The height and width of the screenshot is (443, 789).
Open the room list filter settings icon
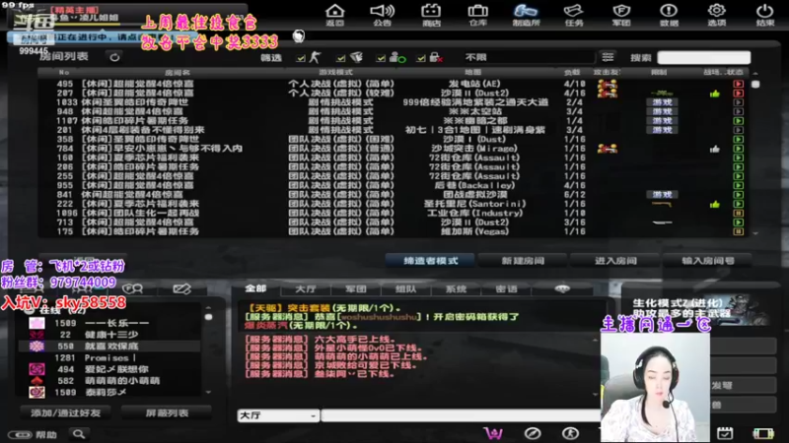pyautogui.click(x=608, y=57)
